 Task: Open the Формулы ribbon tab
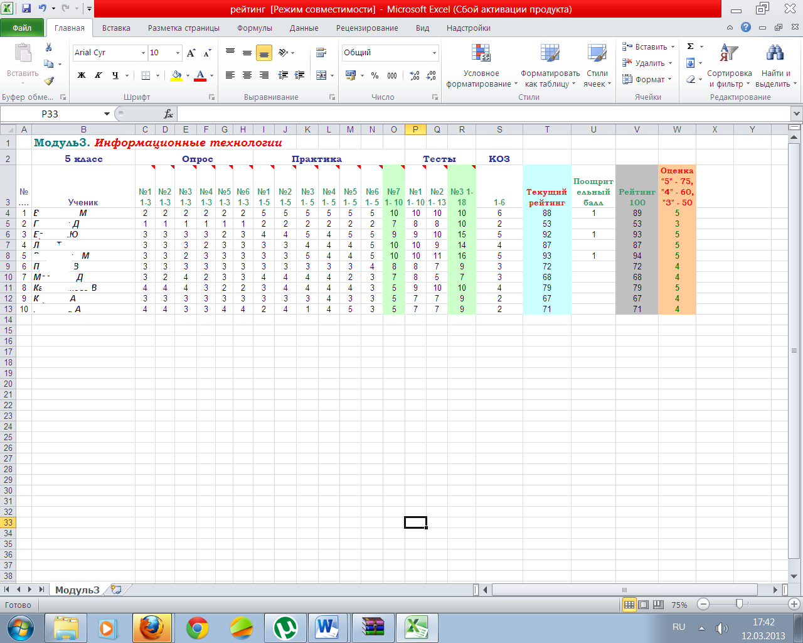point(254,28)
